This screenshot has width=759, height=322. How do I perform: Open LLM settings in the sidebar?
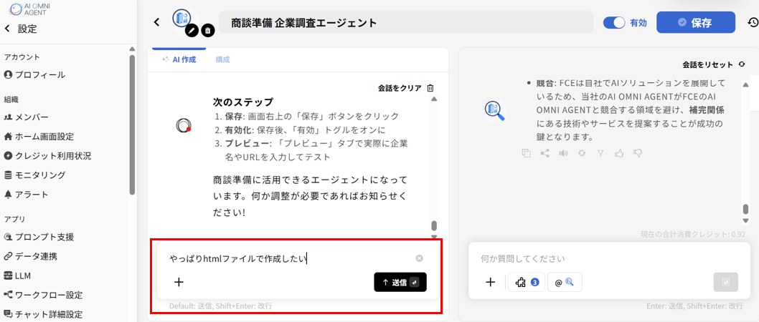point(17,276)
